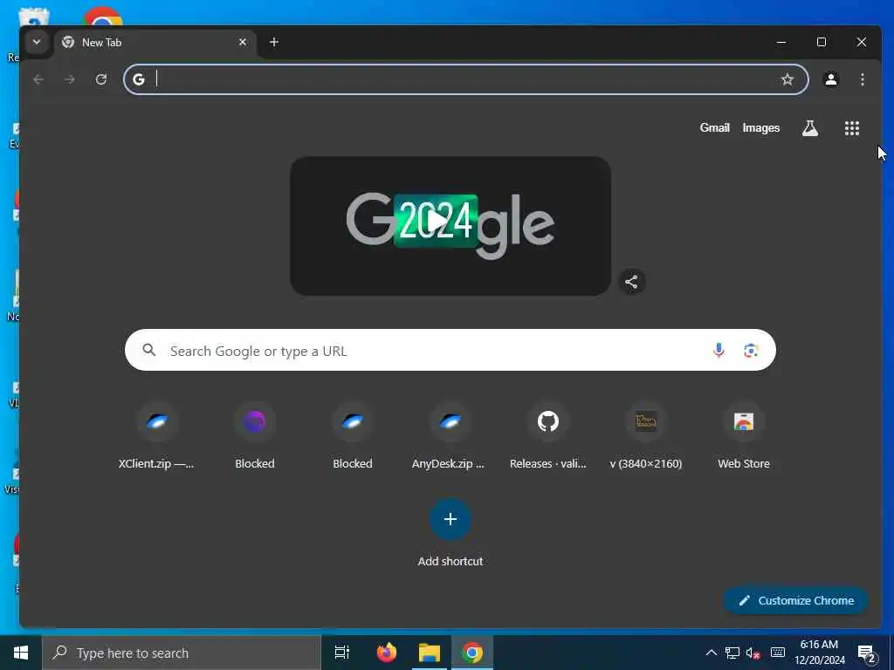Play the 2024 Google Doodle
894x670 pixels.
437,222
